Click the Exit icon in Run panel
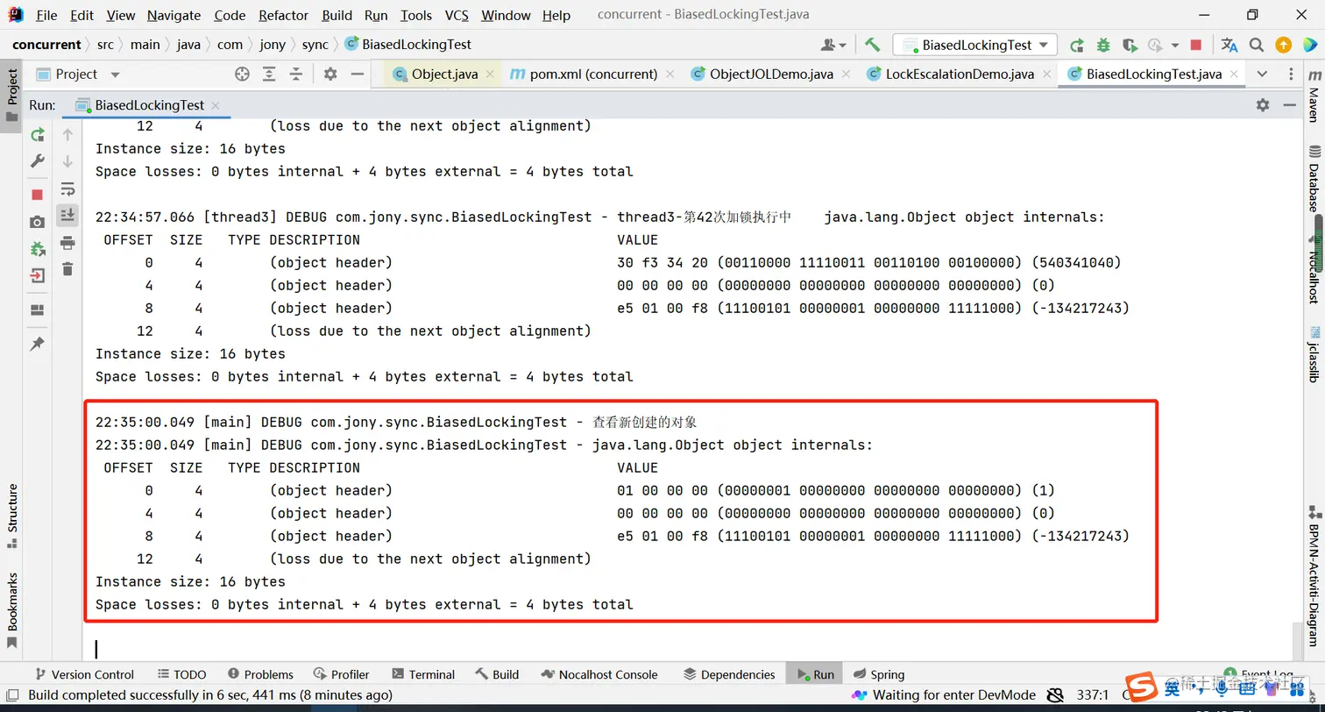The width and height of the screenshot is (1325, 712). click(x=38, y=276)
